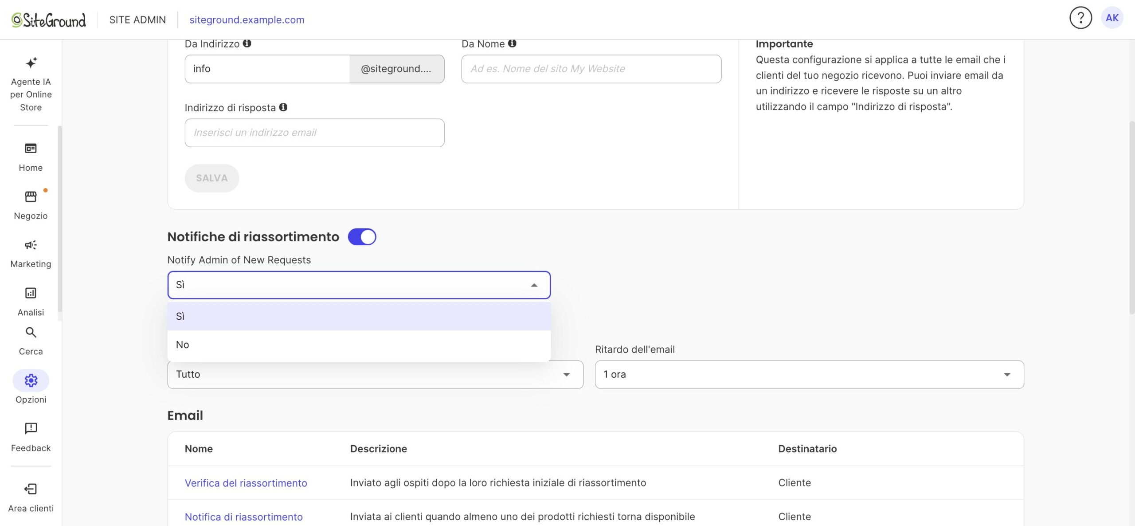Choose No in the dropdown list
This screenshot has width=1135, height=526.
359,345
